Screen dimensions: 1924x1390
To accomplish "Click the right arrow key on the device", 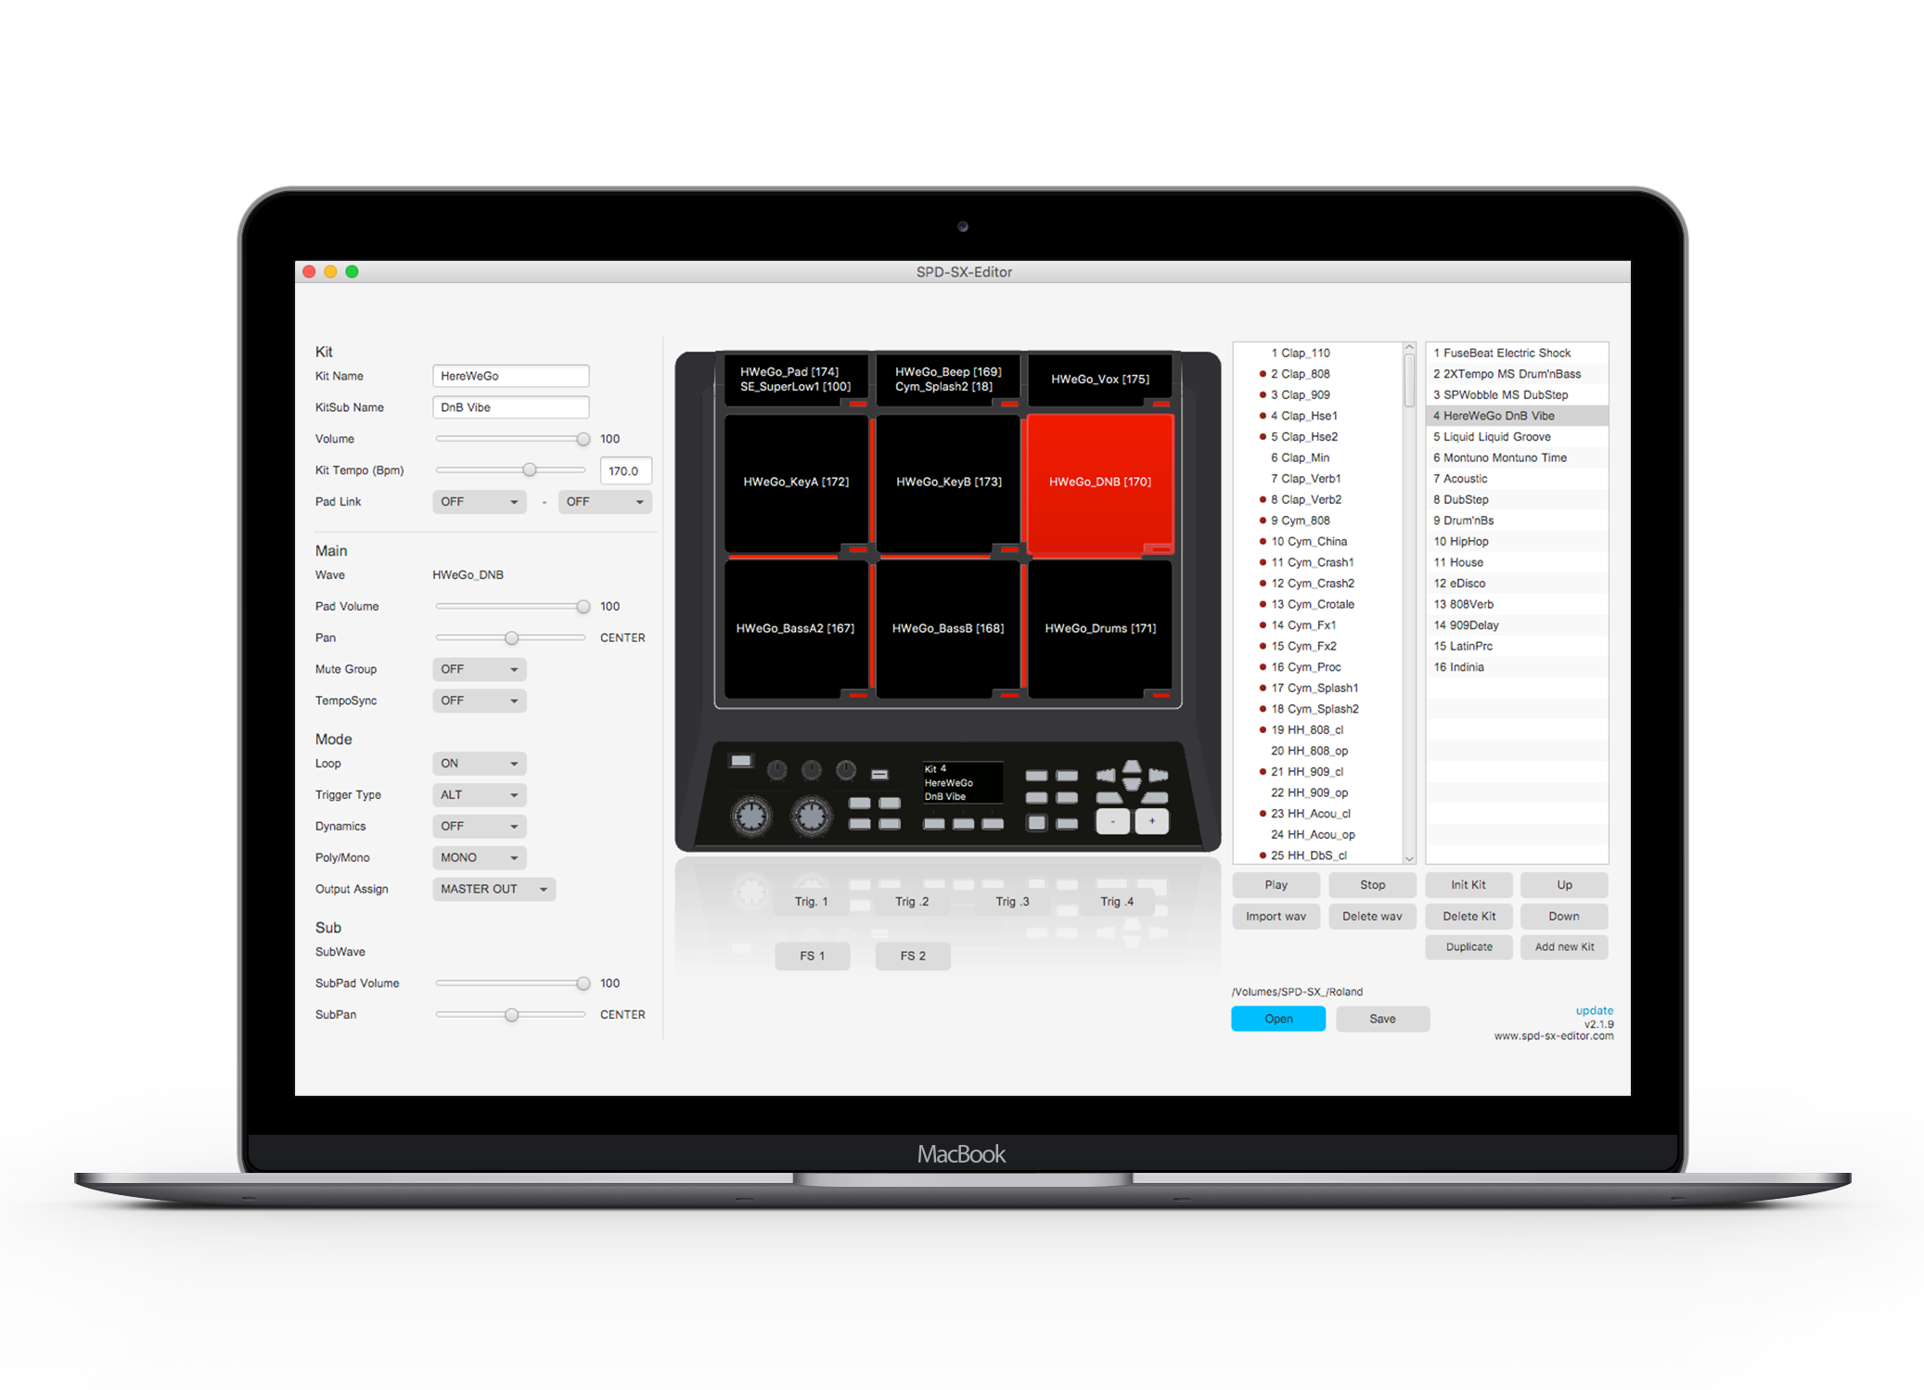I will [x=1159, y=775].
